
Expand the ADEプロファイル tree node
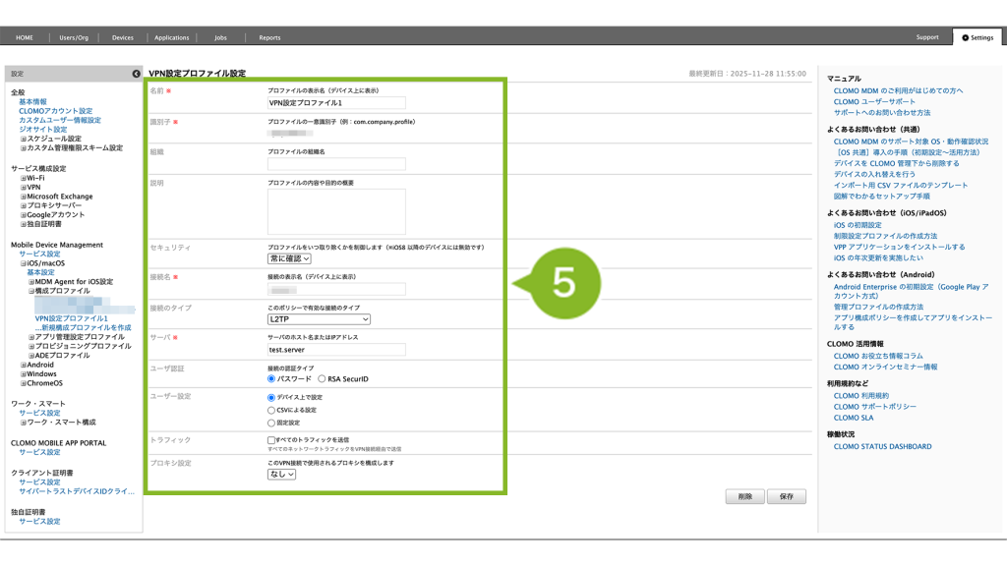[31, 356]
